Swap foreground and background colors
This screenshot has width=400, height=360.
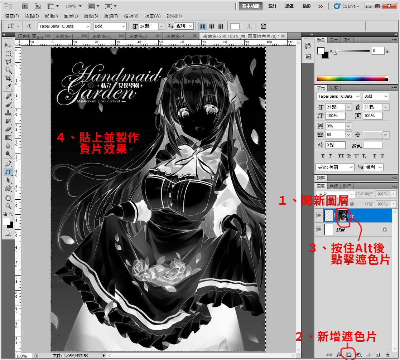click(11, 214)
